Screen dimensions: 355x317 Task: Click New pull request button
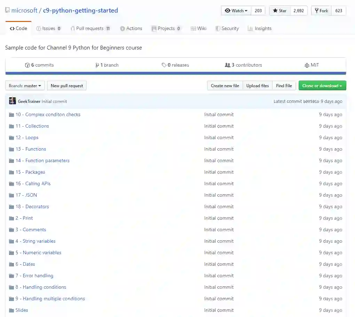(67, 86)
